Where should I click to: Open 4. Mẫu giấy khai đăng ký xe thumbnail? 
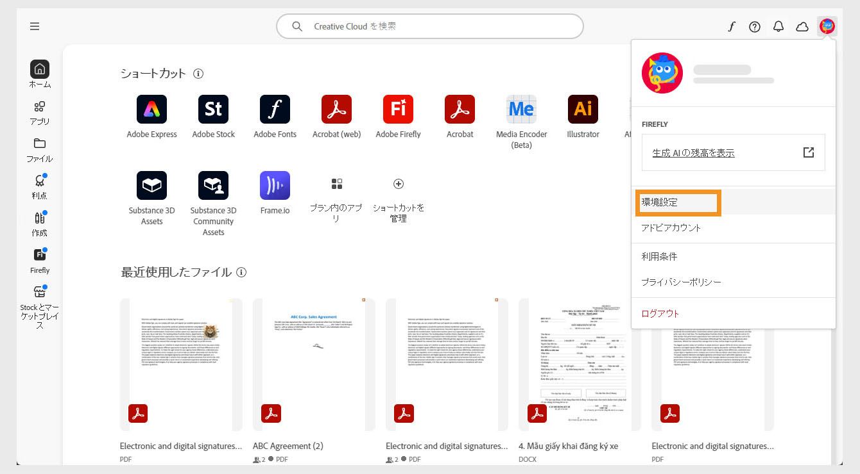[580, 364]
